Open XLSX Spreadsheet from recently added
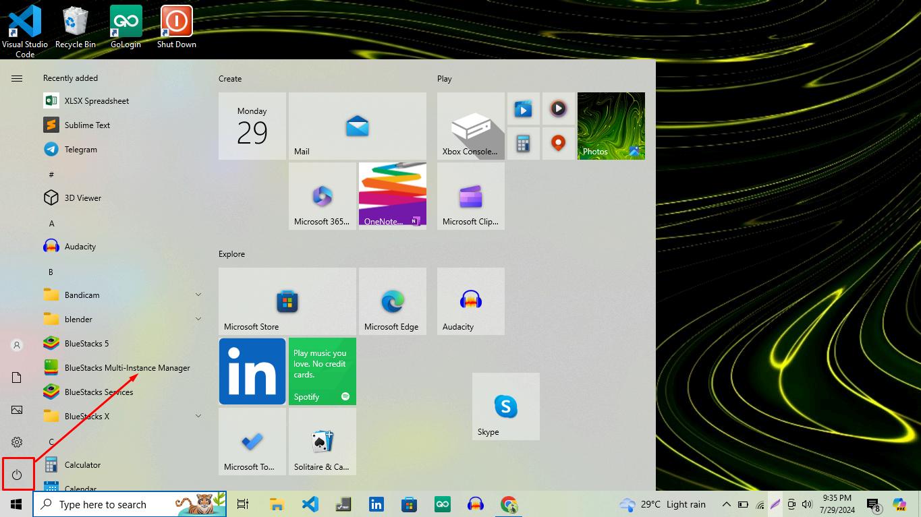921x517 pixels. point(123,101)
